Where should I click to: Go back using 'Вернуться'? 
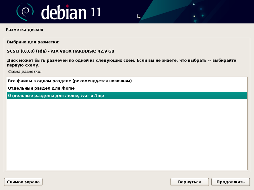190,182
